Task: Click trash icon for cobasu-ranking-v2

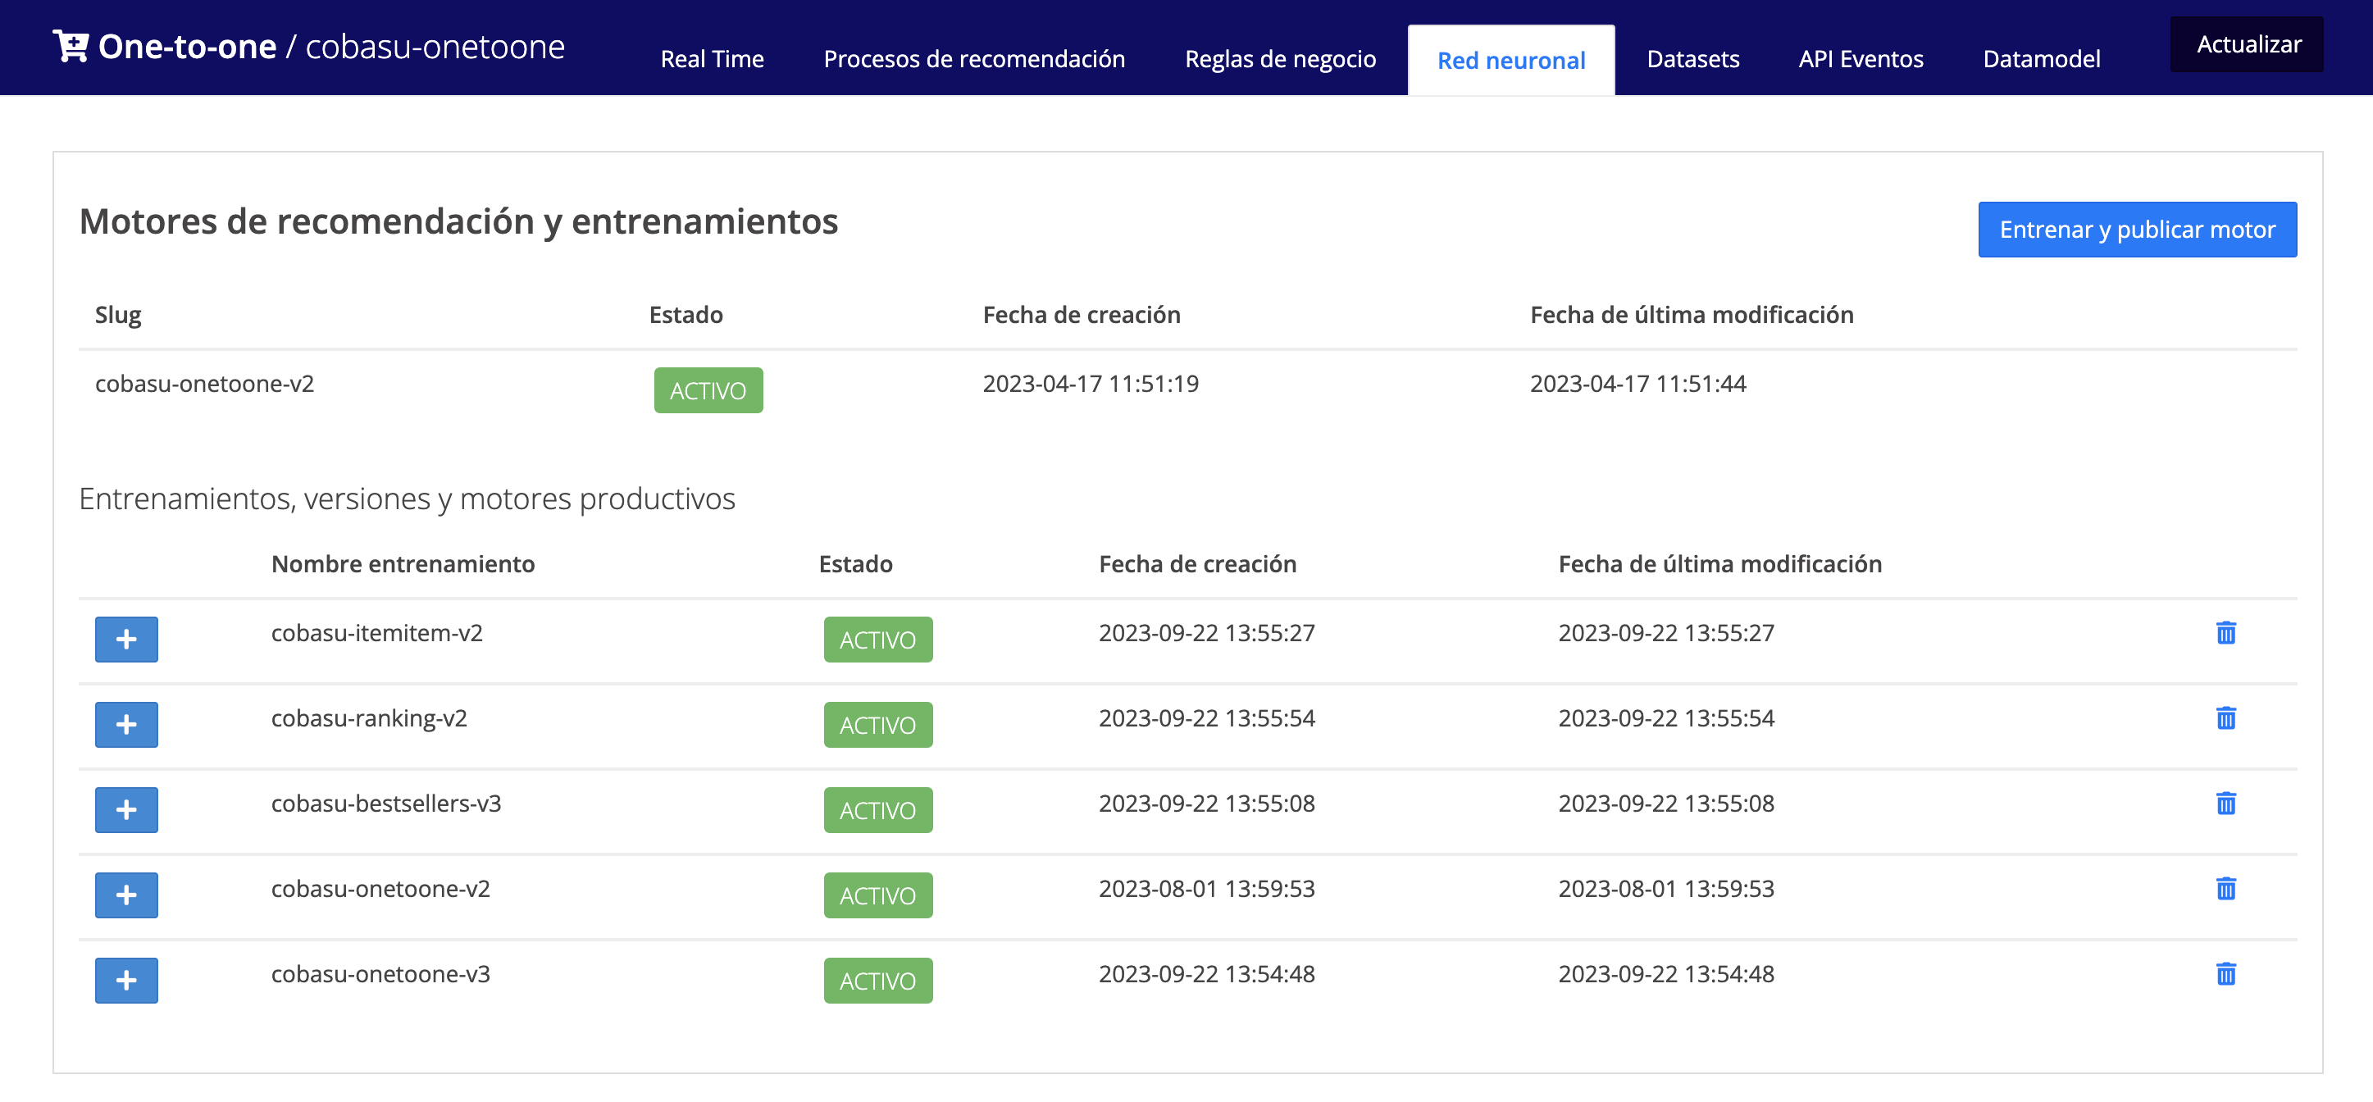Action: point(2225,717)
